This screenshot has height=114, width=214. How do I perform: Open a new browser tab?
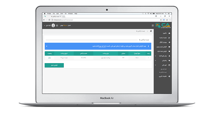[64, 16]
